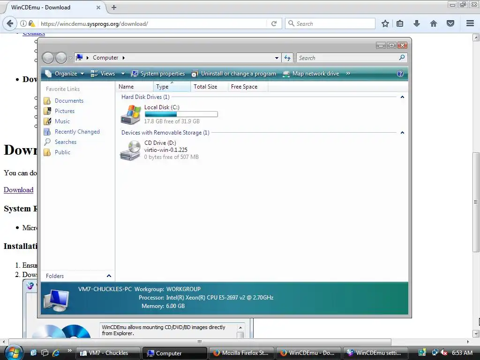Image resolution: width=480 pixels, height=360 pixels.
Task: Open address bar history dropdown in Explorer
Action: (277, 58)
